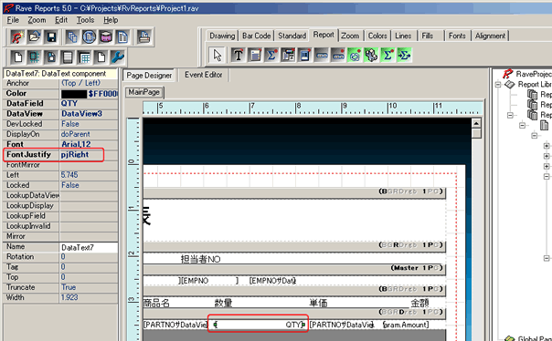
Task: Select the Region component icon
Action: coord(305,55)
